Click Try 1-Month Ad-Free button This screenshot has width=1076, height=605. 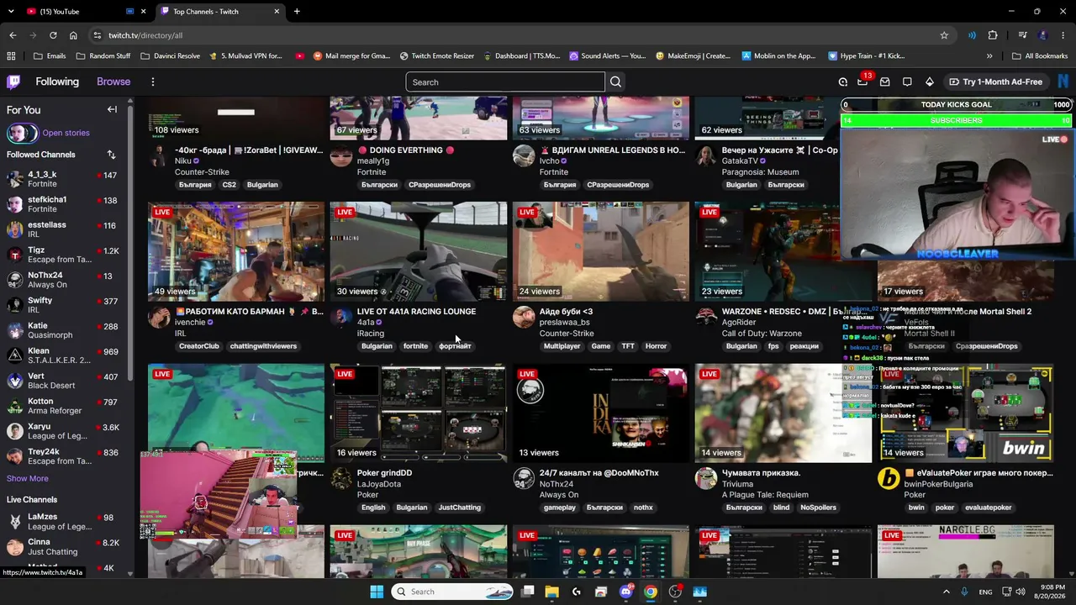996,82
